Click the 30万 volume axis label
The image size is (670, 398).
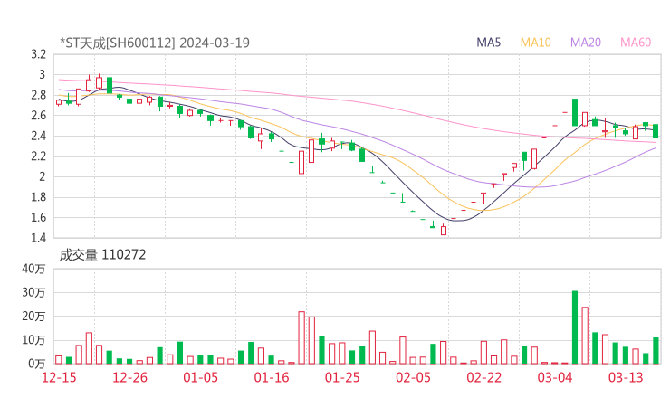click(33, 292)
